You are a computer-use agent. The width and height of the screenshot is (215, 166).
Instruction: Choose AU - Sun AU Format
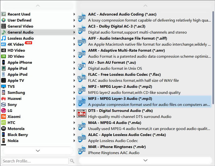(x=144, y=65)
